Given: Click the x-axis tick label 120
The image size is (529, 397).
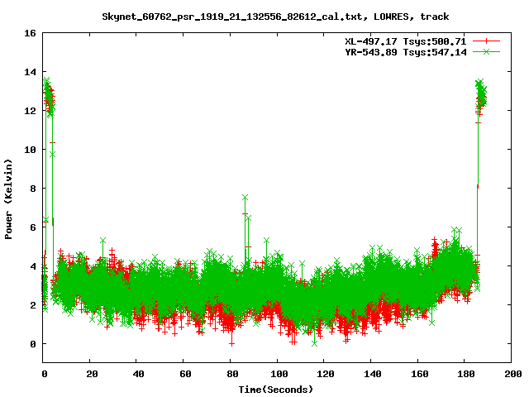Looking at the screenshot, I should 326,374.
